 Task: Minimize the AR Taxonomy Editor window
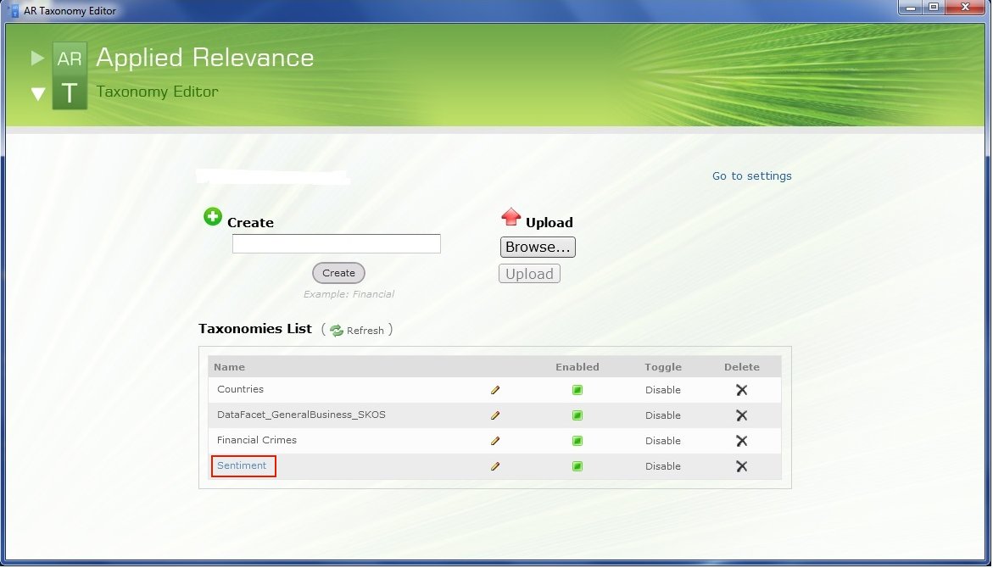pyautogui.click(x=910, y=8)
